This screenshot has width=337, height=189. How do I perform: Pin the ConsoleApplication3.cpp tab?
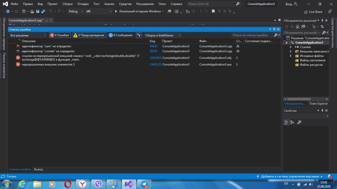47,21
